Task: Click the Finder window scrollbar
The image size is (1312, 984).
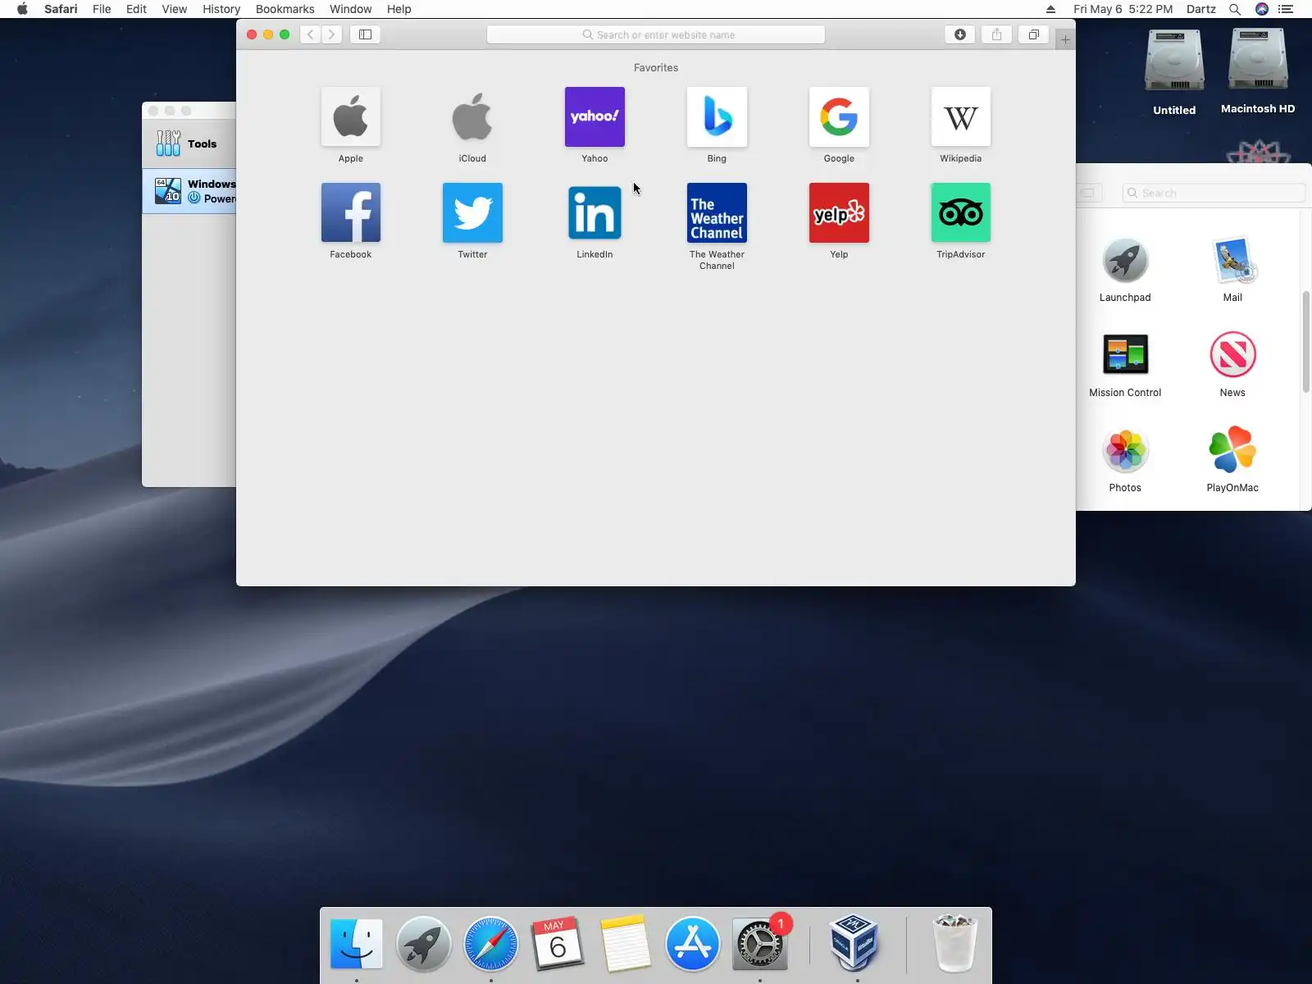Action: coord(1305,342)
